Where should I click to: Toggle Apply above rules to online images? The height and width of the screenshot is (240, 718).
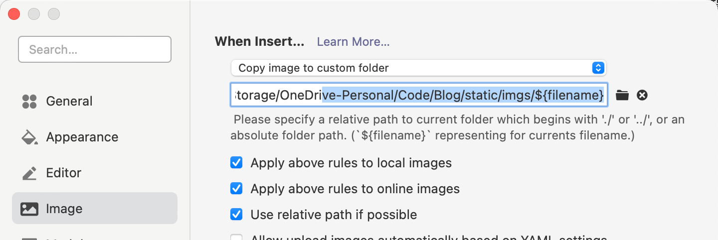tap(236, 189)
